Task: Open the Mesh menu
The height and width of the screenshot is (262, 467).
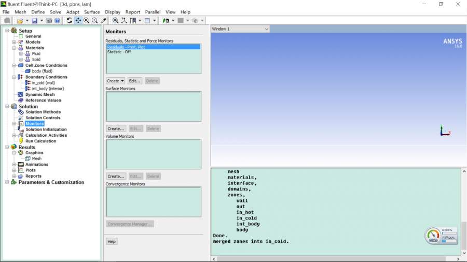Action: [20, 12]
